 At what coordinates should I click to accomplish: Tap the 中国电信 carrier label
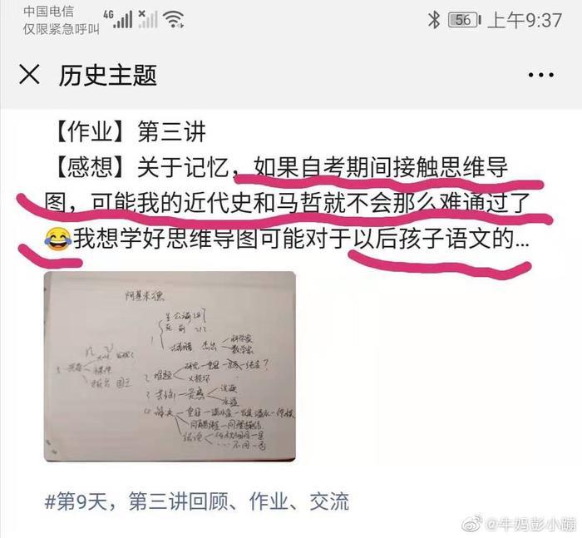[x=48, y=12]
